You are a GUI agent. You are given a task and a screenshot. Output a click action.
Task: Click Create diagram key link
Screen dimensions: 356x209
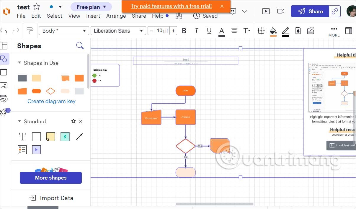coord(51,101)
